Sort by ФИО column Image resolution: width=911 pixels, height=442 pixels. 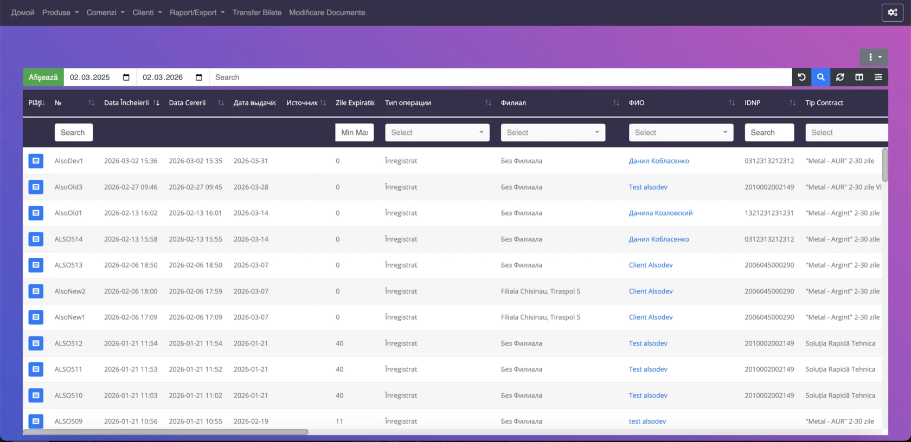pyautogui.click(x=732, y=103)
